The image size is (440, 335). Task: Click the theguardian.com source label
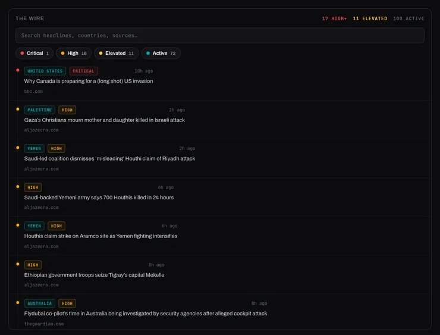44,324
